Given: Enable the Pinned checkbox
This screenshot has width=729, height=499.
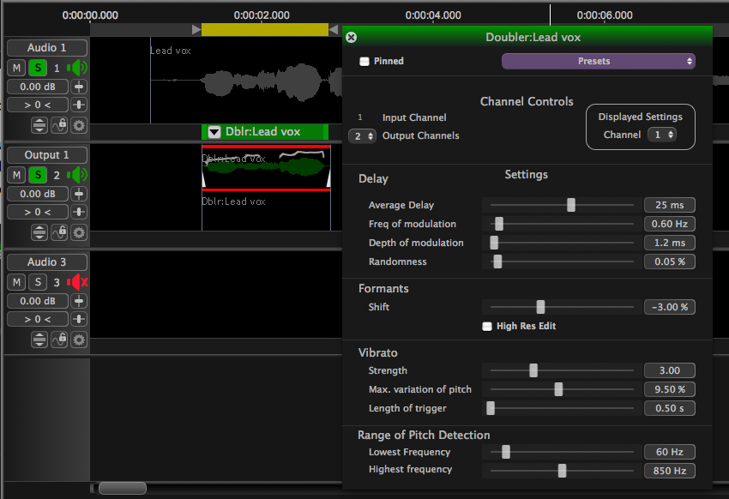Looking at the screenshot, I should (364, 62).
